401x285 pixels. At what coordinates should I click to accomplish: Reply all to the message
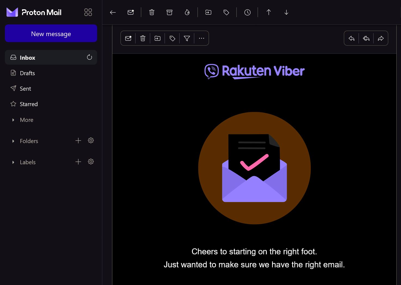tap(366, 38)
